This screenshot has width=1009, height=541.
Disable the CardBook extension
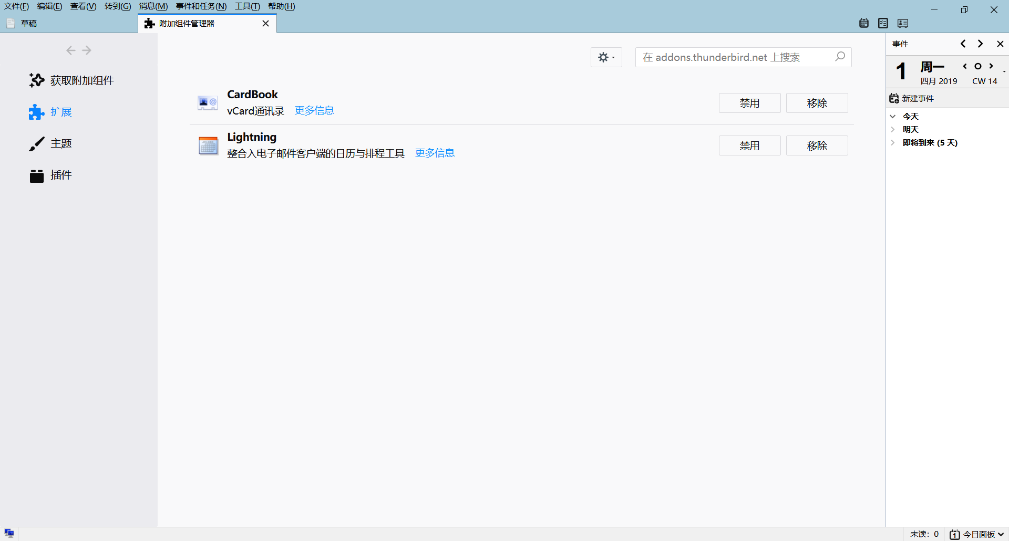click(749, 103)
